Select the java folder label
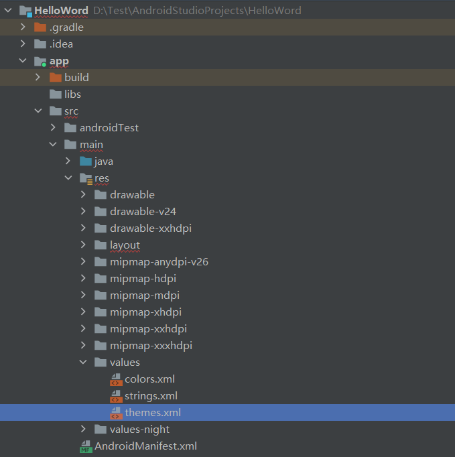 104,161
